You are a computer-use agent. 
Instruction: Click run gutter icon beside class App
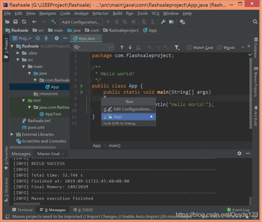click(82, 86)
